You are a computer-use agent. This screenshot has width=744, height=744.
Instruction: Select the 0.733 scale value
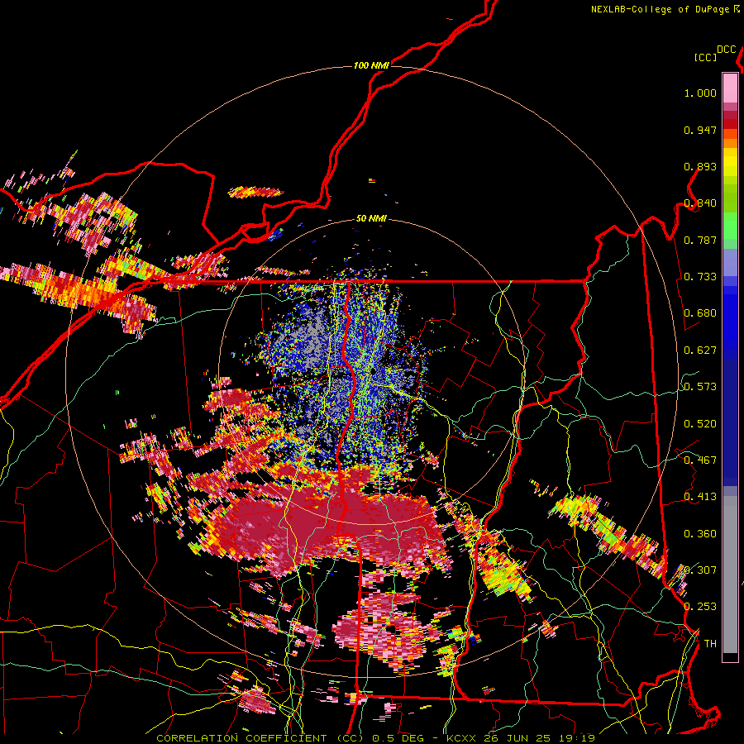click(x=700, y=277)
